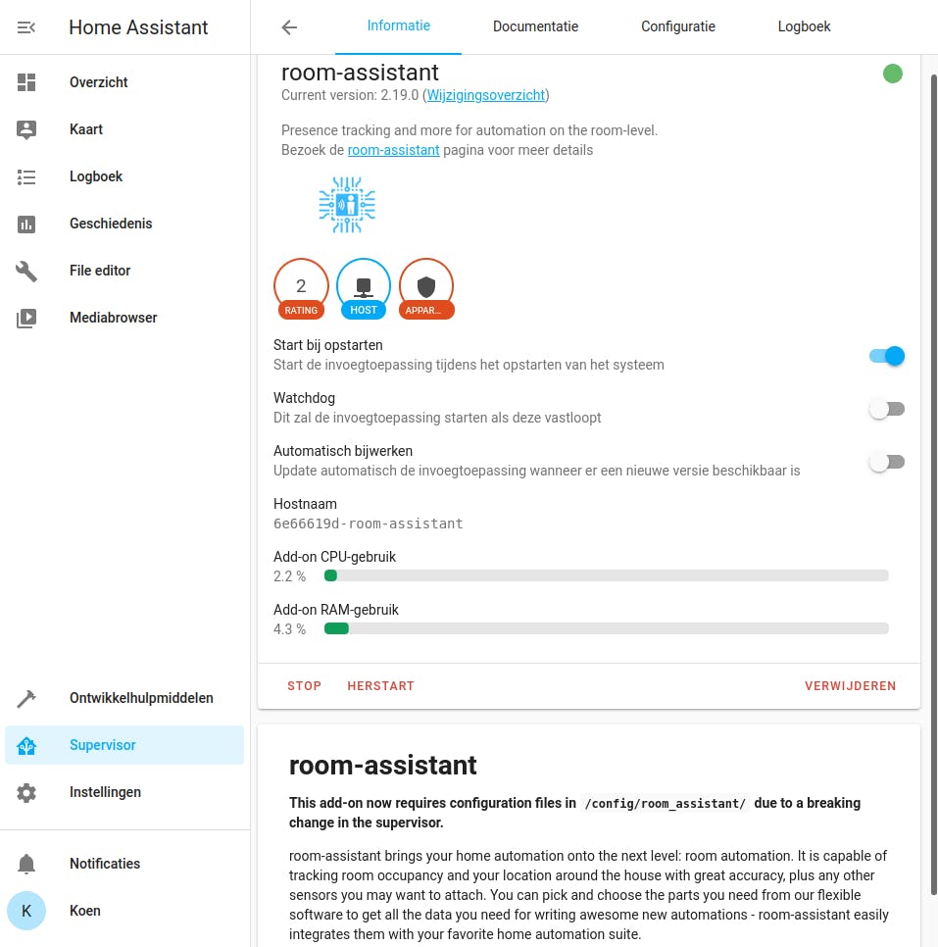Open Instellingen gear icon

coord(26,792)
